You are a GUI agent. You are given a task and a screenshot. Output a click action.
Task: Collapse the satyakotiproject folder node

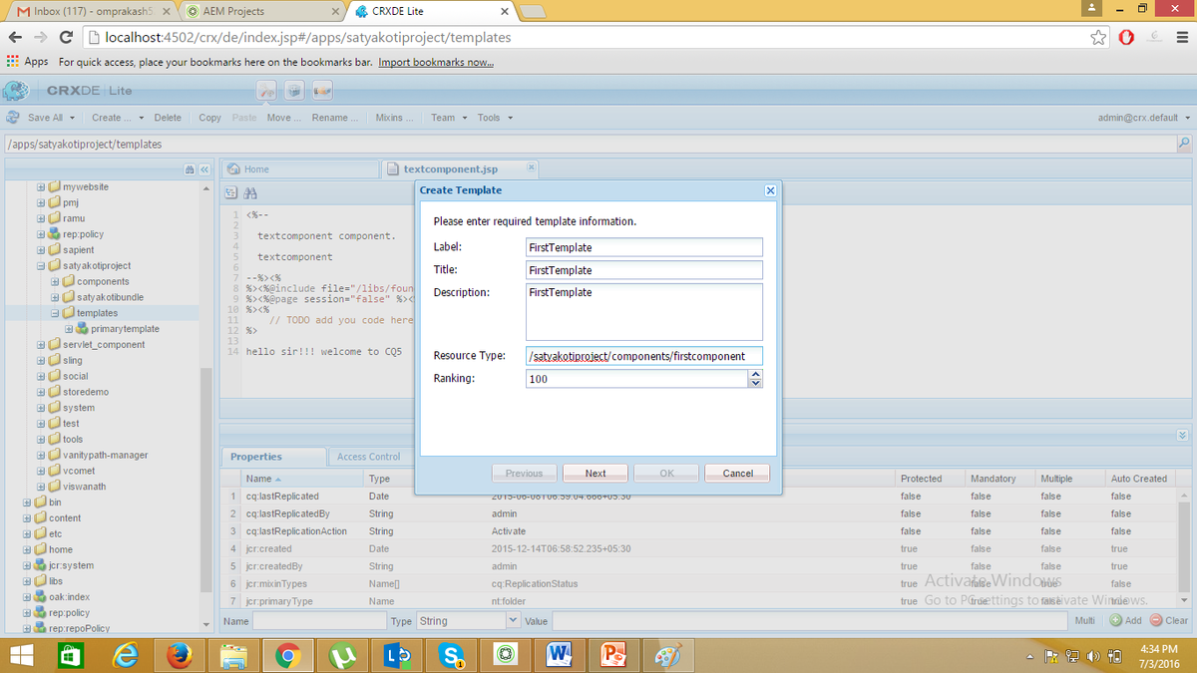click(41, 265)
